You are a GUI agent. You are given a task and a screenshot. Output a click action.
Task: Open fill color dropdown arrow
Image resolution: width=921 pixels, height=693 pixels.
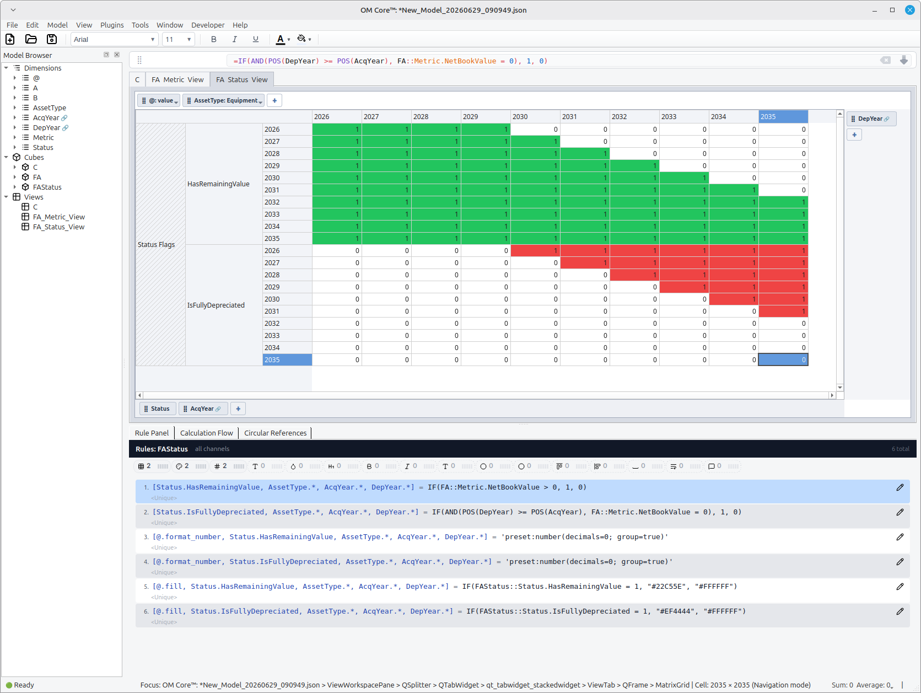(310, 40)
